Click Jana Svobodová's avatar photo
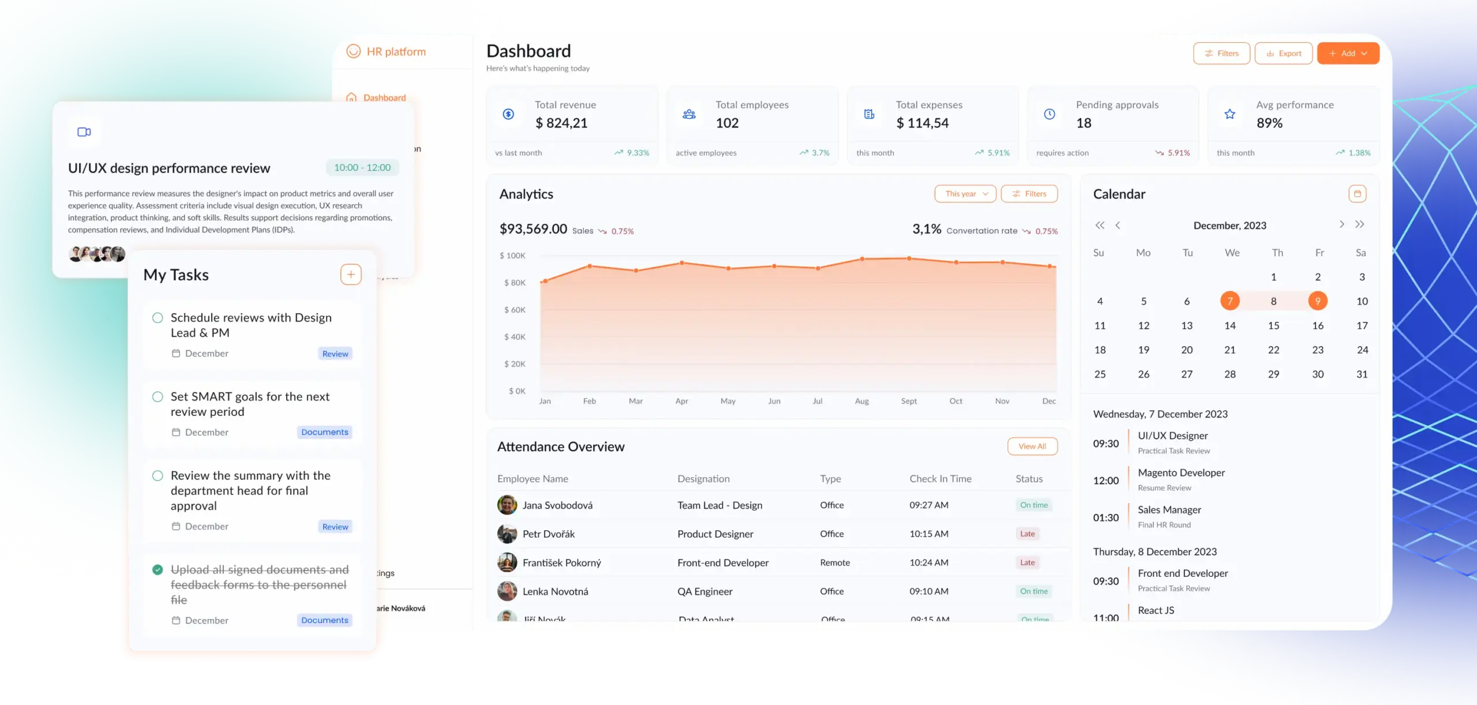The width and height of the screenshot is (1477, 705). [x=507, y=504]
